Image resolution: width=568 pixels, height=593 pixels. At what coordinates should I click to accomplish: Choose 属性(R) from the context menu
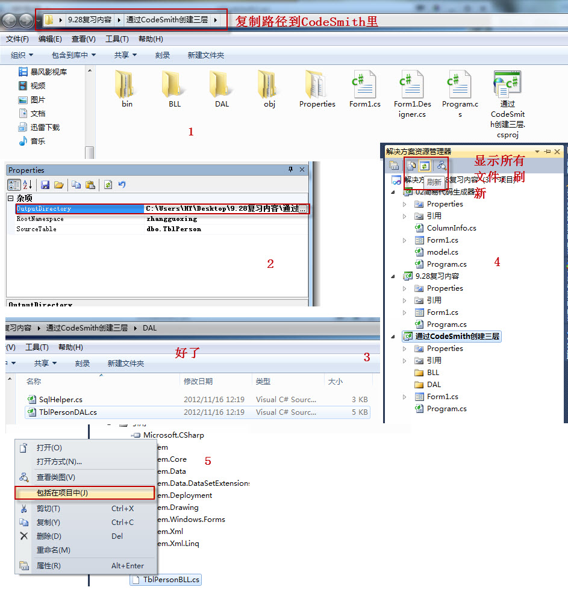[x=86, y=566]
